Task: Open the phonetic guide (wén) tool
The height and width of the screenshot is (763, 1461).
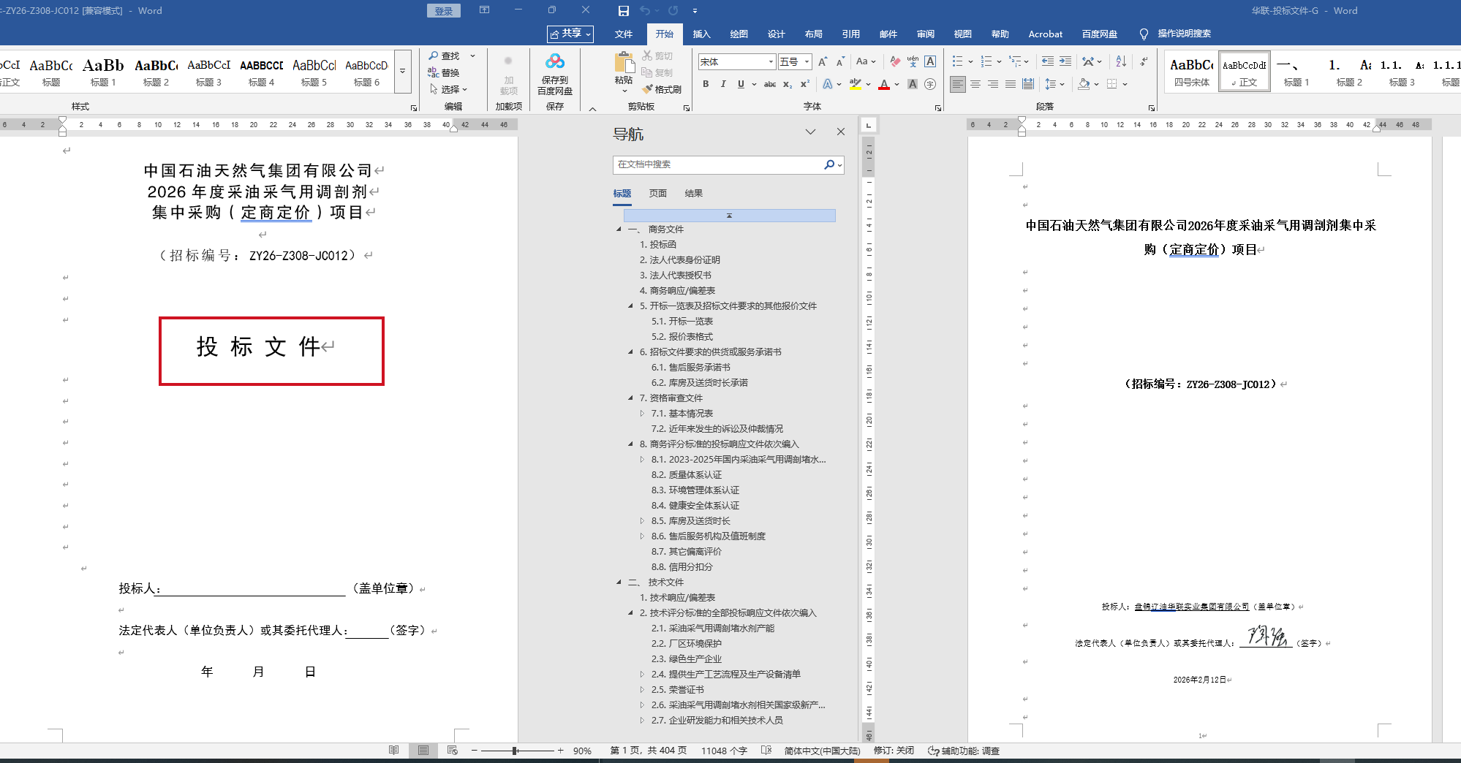Action: [913, 61]
